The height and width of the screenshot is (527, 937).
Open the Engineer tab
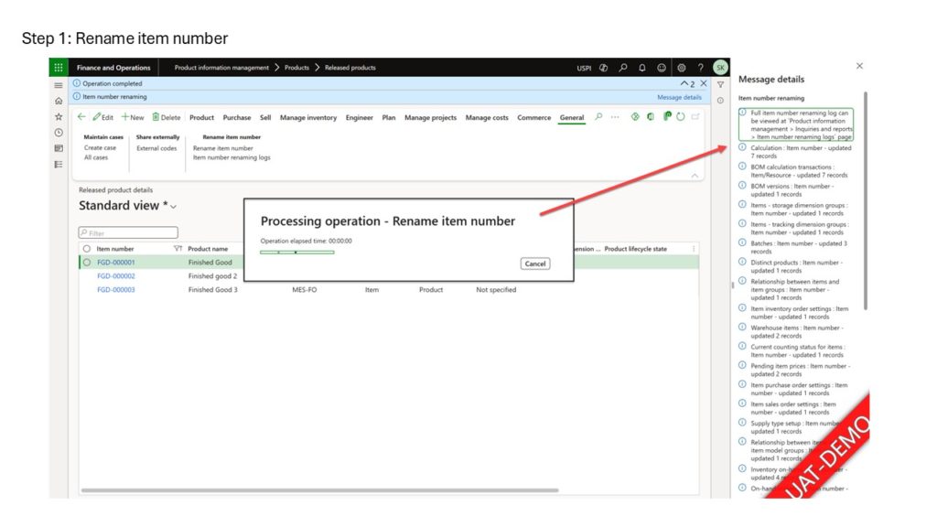tap(359, 118)
